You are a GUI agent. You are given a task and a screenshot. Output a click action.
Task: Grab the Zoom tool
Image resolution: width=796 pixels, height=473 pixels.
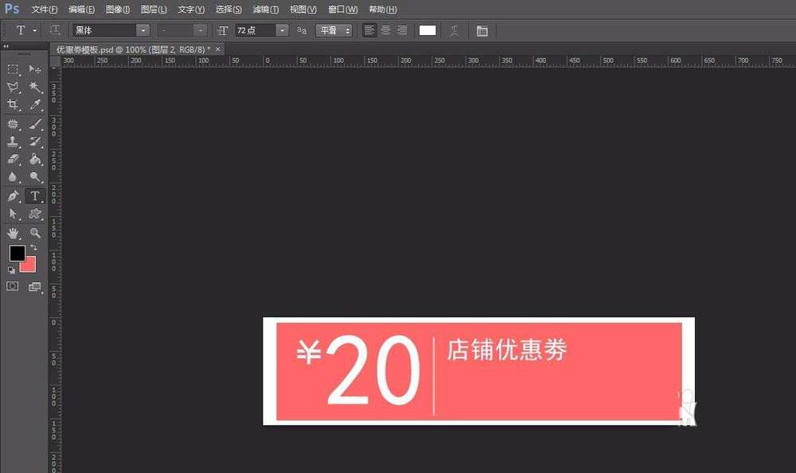tap(35, 233)
